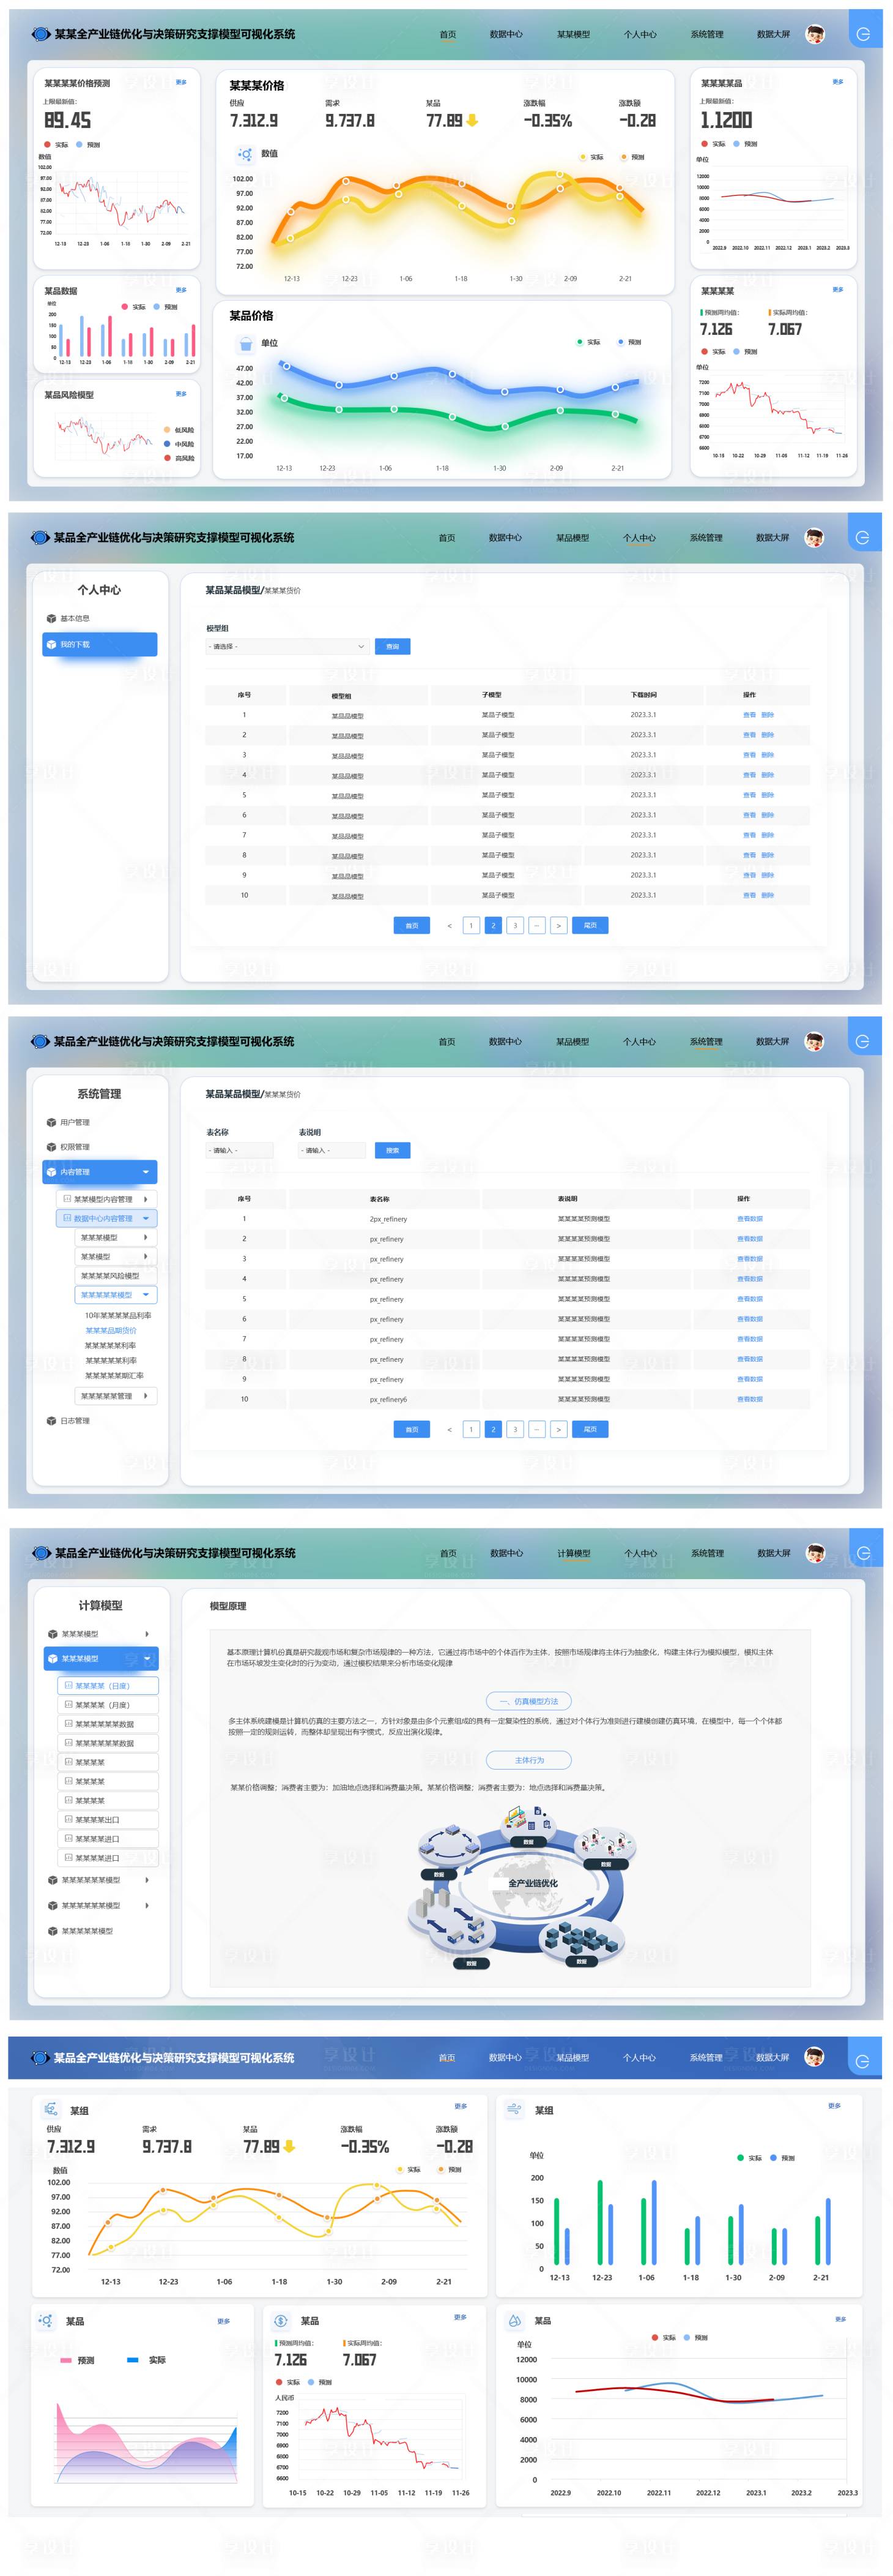
Task: Click orange 预测 legend swatch in 某某某价格 chart
Action: click(x=624, y=157)
